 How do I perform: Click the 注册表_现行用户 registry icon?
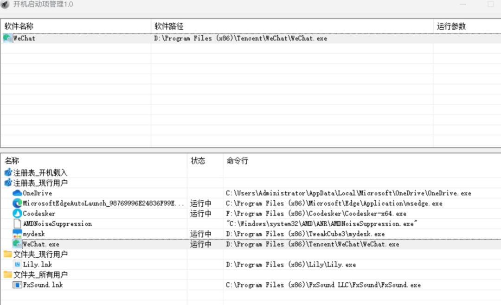click(8, 183)
